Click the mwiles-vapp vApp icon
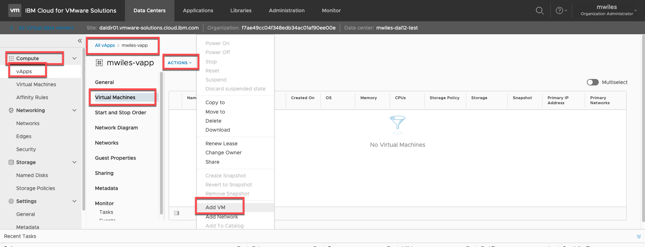This screenshot has height=247, width=645. pos(99,63)
